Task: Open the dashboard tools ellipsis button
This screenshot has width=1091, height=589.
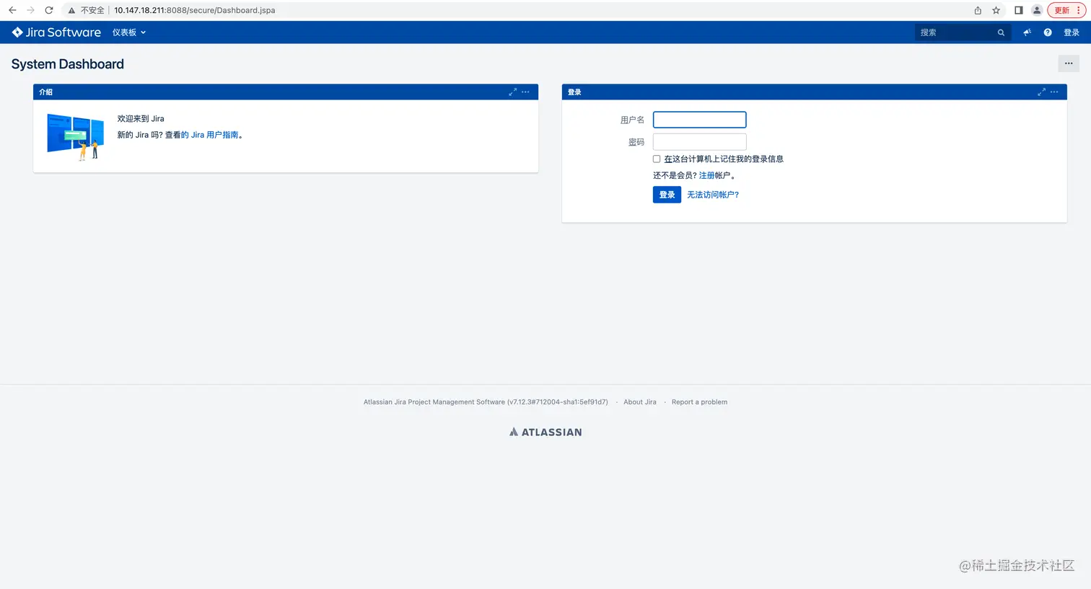Action: (1069, 63)
